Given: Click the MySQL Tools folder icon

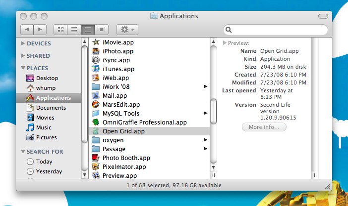Looking at the screenshot, I should pos(96,113).
